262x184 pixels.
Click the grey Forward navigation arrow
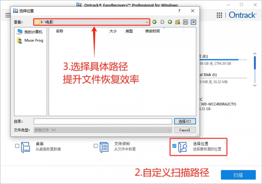pos(162,22)
